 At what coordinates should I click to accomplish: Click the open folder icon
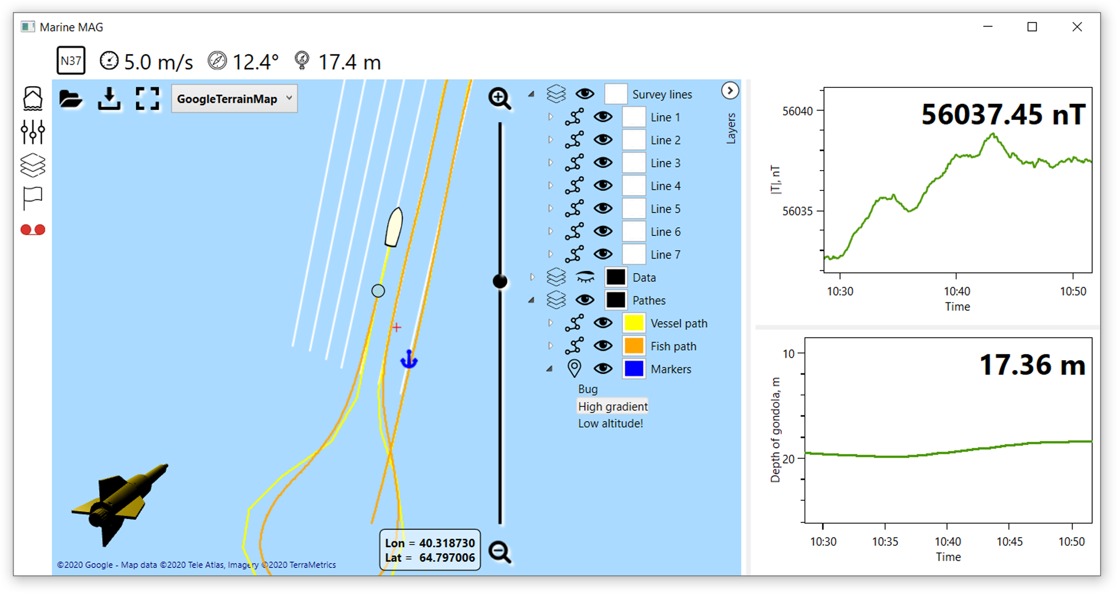pyautogui.click(x=70, y=99)
